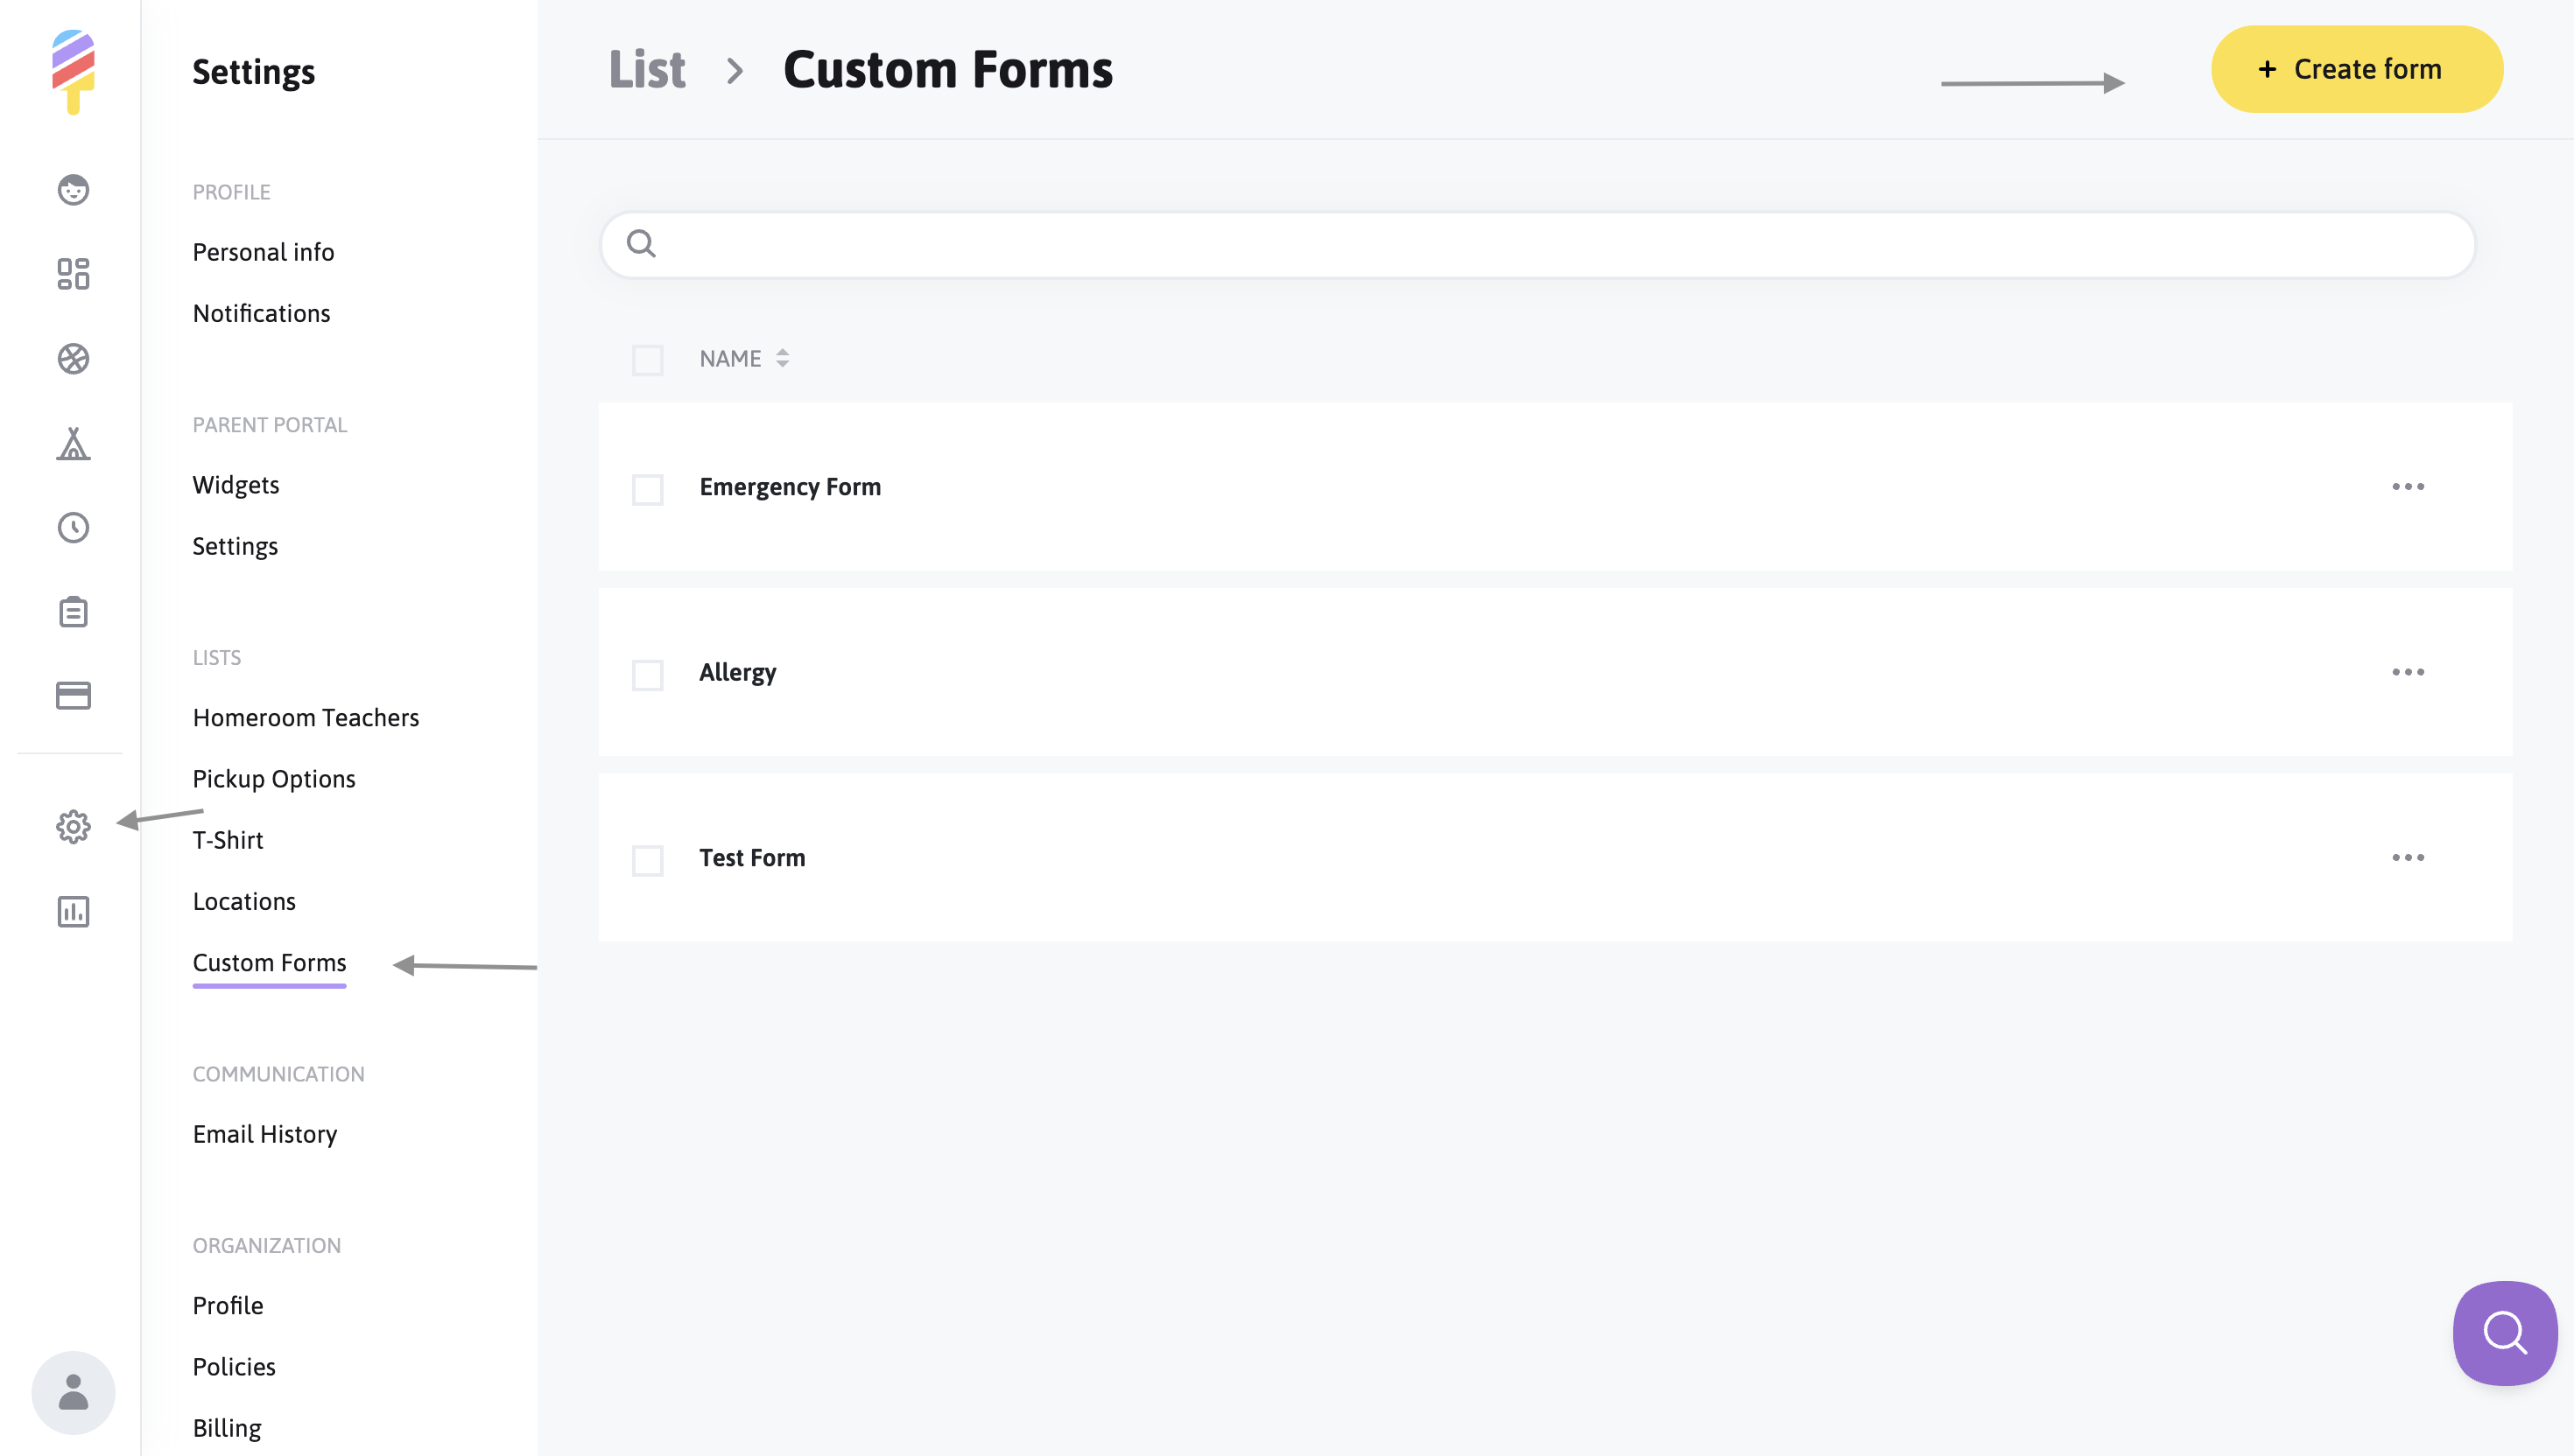Open Email History settings page
Viewport: 2574px width, 1456px height.
(x=264, y=1134)
